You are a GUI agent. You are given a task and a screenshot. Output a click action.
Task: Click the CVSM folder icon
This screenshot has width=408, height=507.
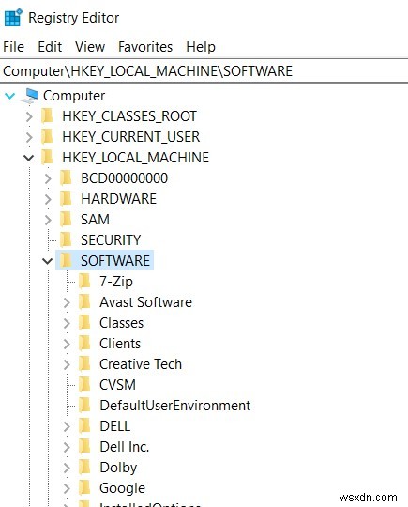[x=84, y=385]
